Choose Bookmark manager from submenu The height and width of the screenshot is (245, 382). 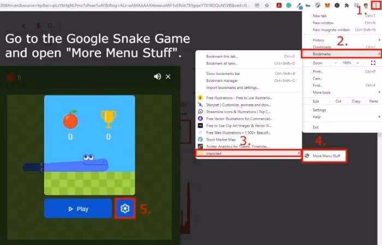coord(224,80)
